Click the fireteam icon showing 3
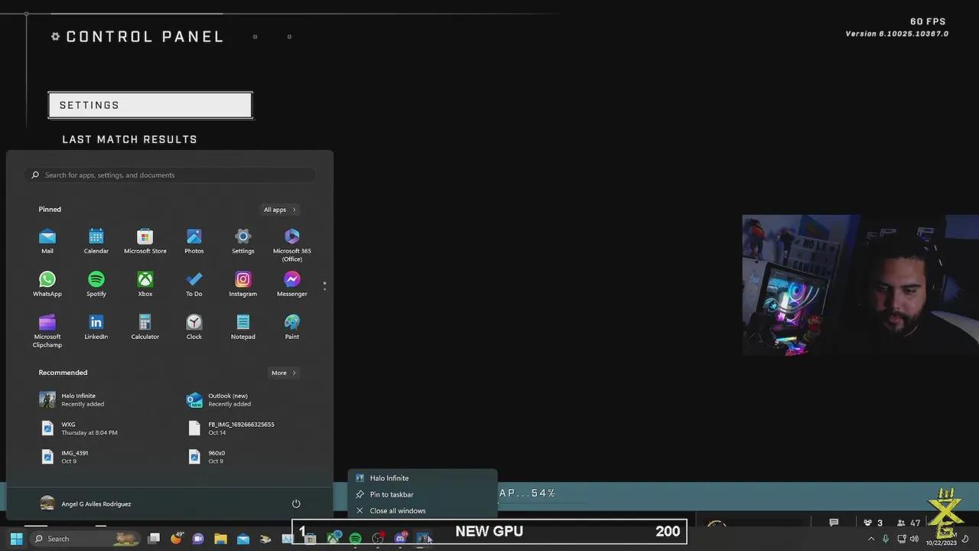Viewport: 979px width, 551px height. pos(873,523)
